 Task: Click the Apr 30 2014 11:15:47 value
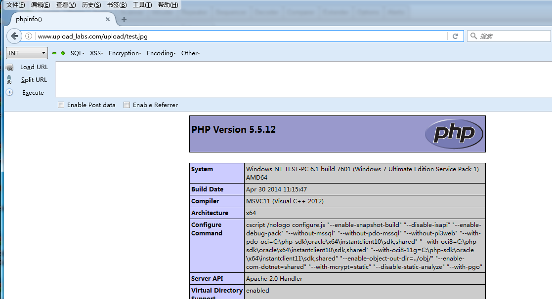pos(276,189)
